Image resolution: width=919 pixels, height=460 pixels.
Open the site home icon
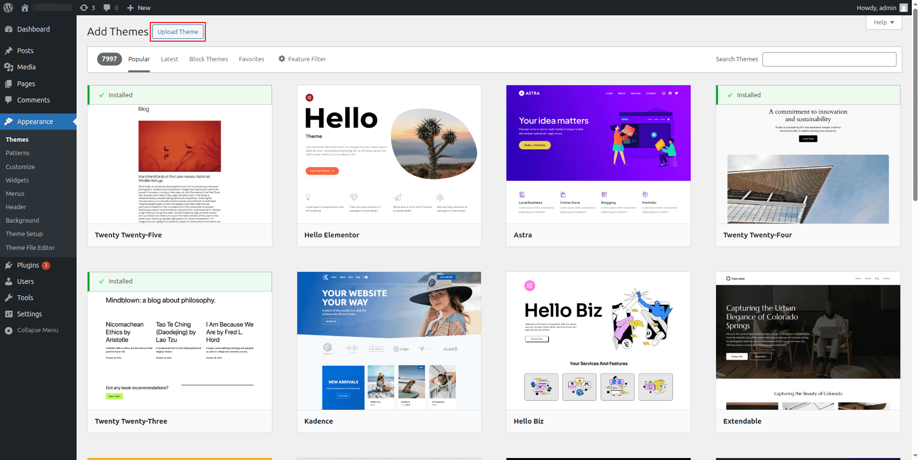pyautogui.click(x=25, y=8)
